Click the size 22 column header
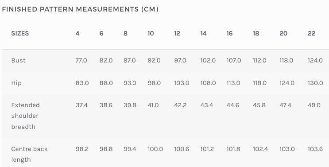329x167 pixels. point(311,34)
